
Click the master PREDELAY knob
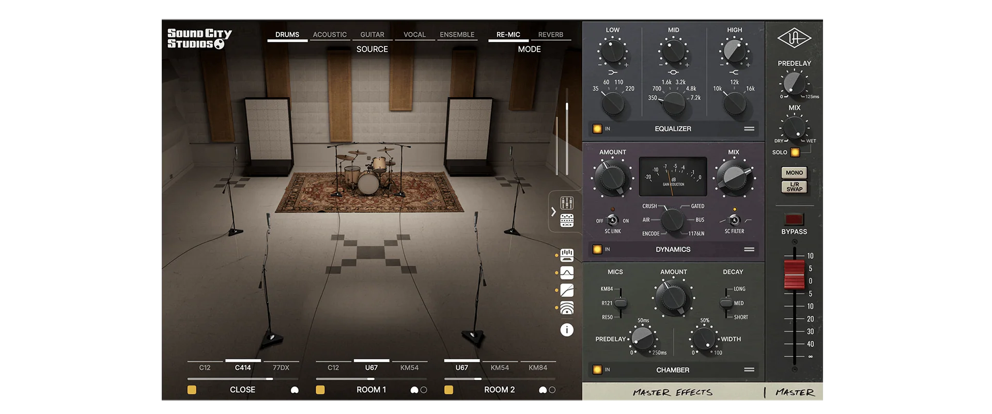click(x=794, y=83)
